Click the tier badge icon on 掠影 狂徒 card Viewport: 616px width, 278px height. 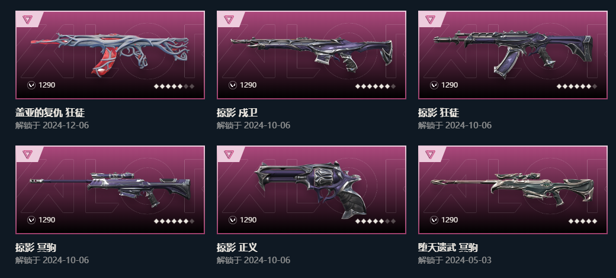coord(430,19)
